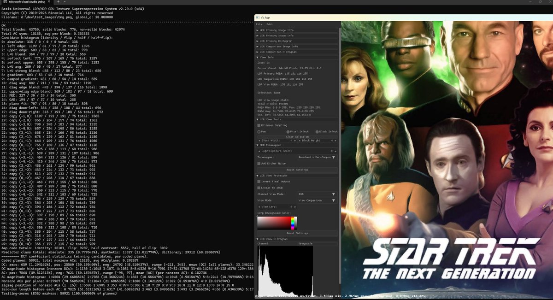
Task: Click the View Lerp value field
Action: pos(277,206)
